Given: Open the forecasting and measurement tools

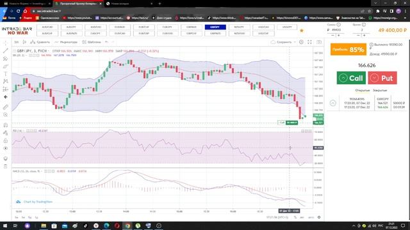Looking at the screenshot, I should pyautogui.click(x=6, y=89).
